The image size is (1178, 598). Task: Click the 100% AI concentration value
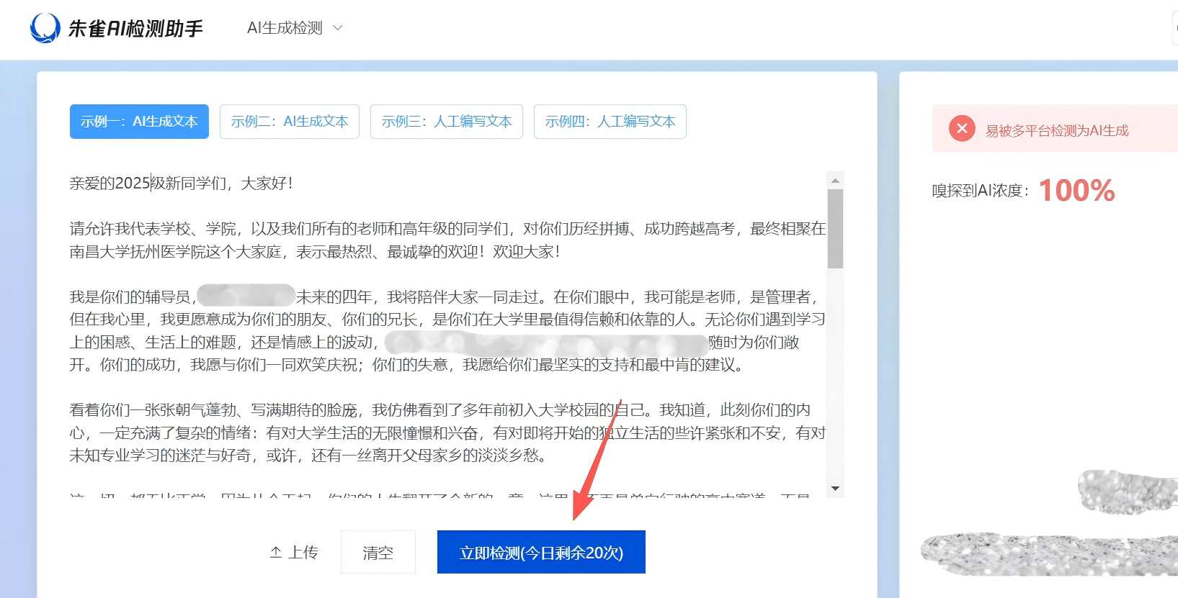[1076, 191]
